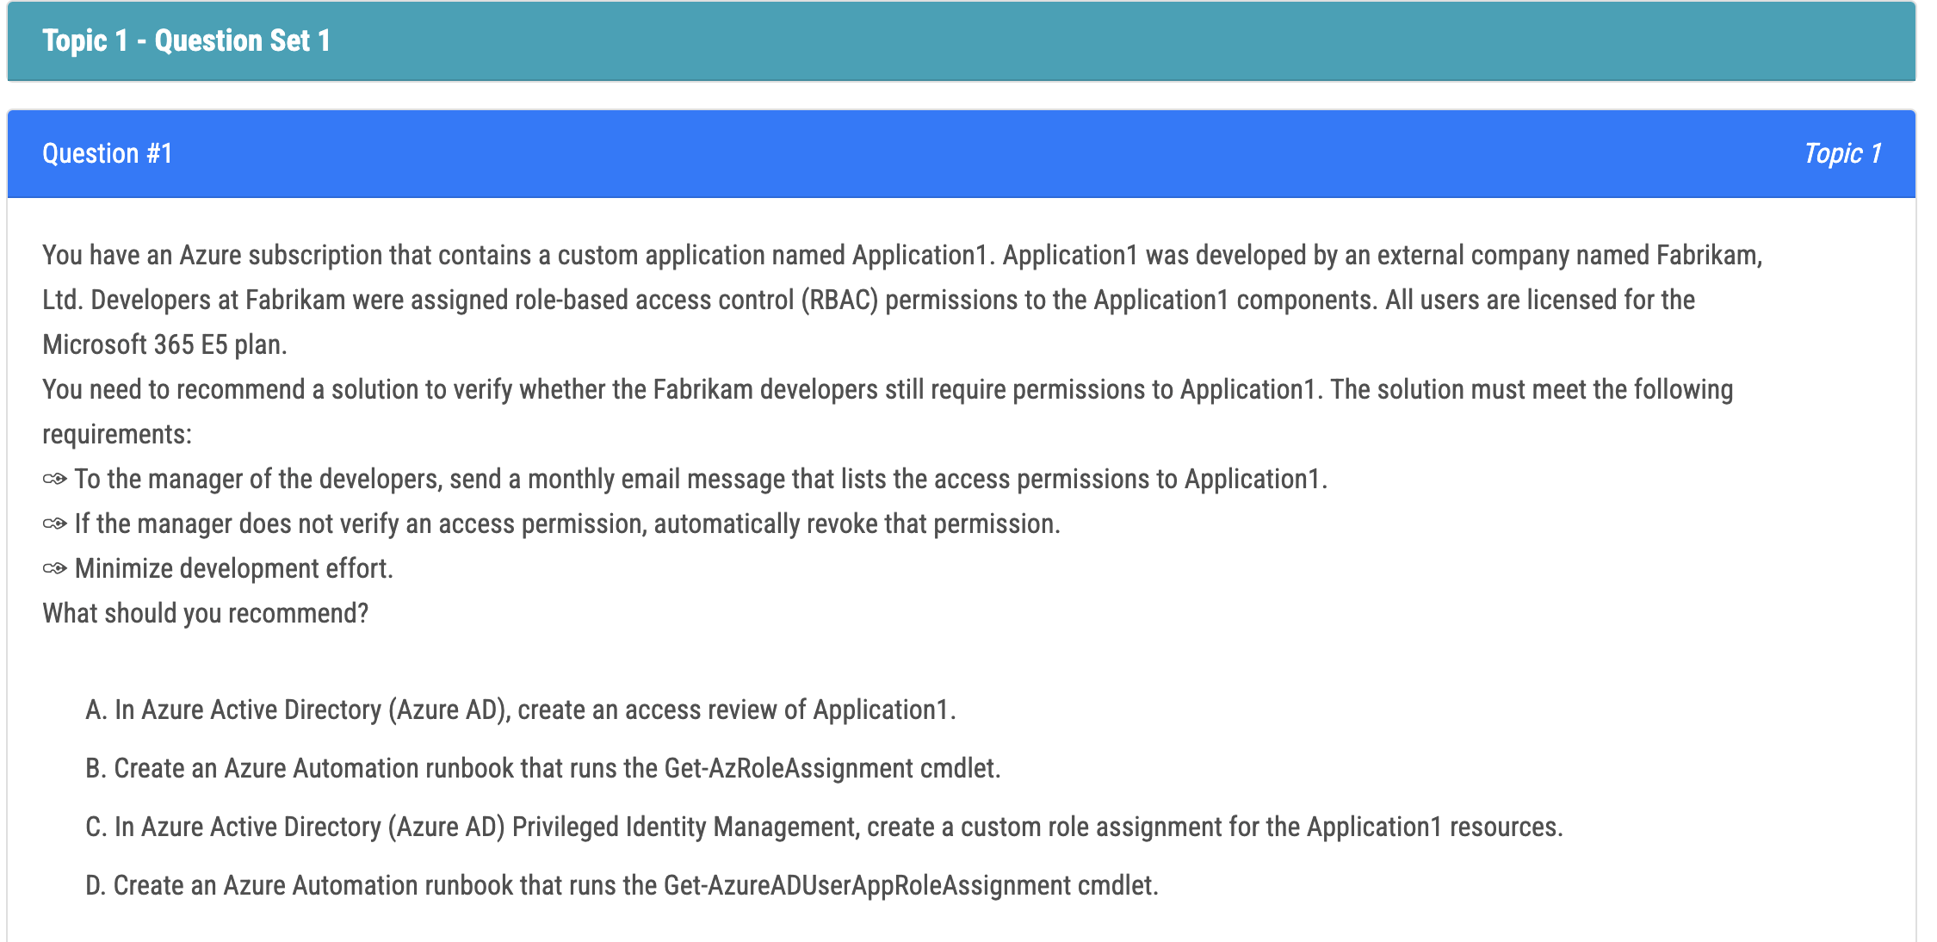Click the Topic 1 label in blue bar
Screen dimensions: 1937x942
[1842, 153]
